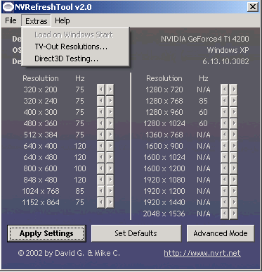Viewport: 262px width, 272px height.
Task: Decrease Hz for 1600 x 1024
Action: [x=225, y=157]
